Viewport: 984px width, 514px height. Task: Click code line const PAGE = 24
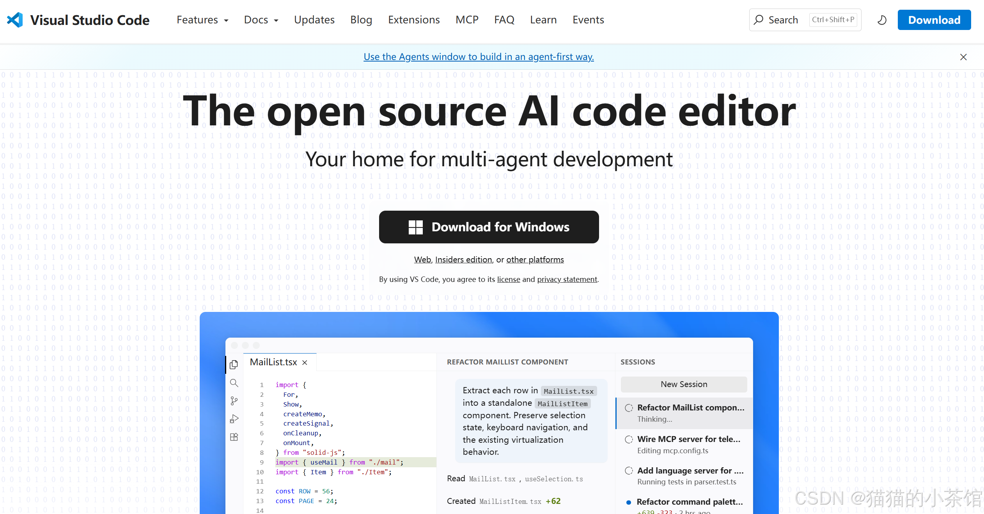click(x=306, y=501)
